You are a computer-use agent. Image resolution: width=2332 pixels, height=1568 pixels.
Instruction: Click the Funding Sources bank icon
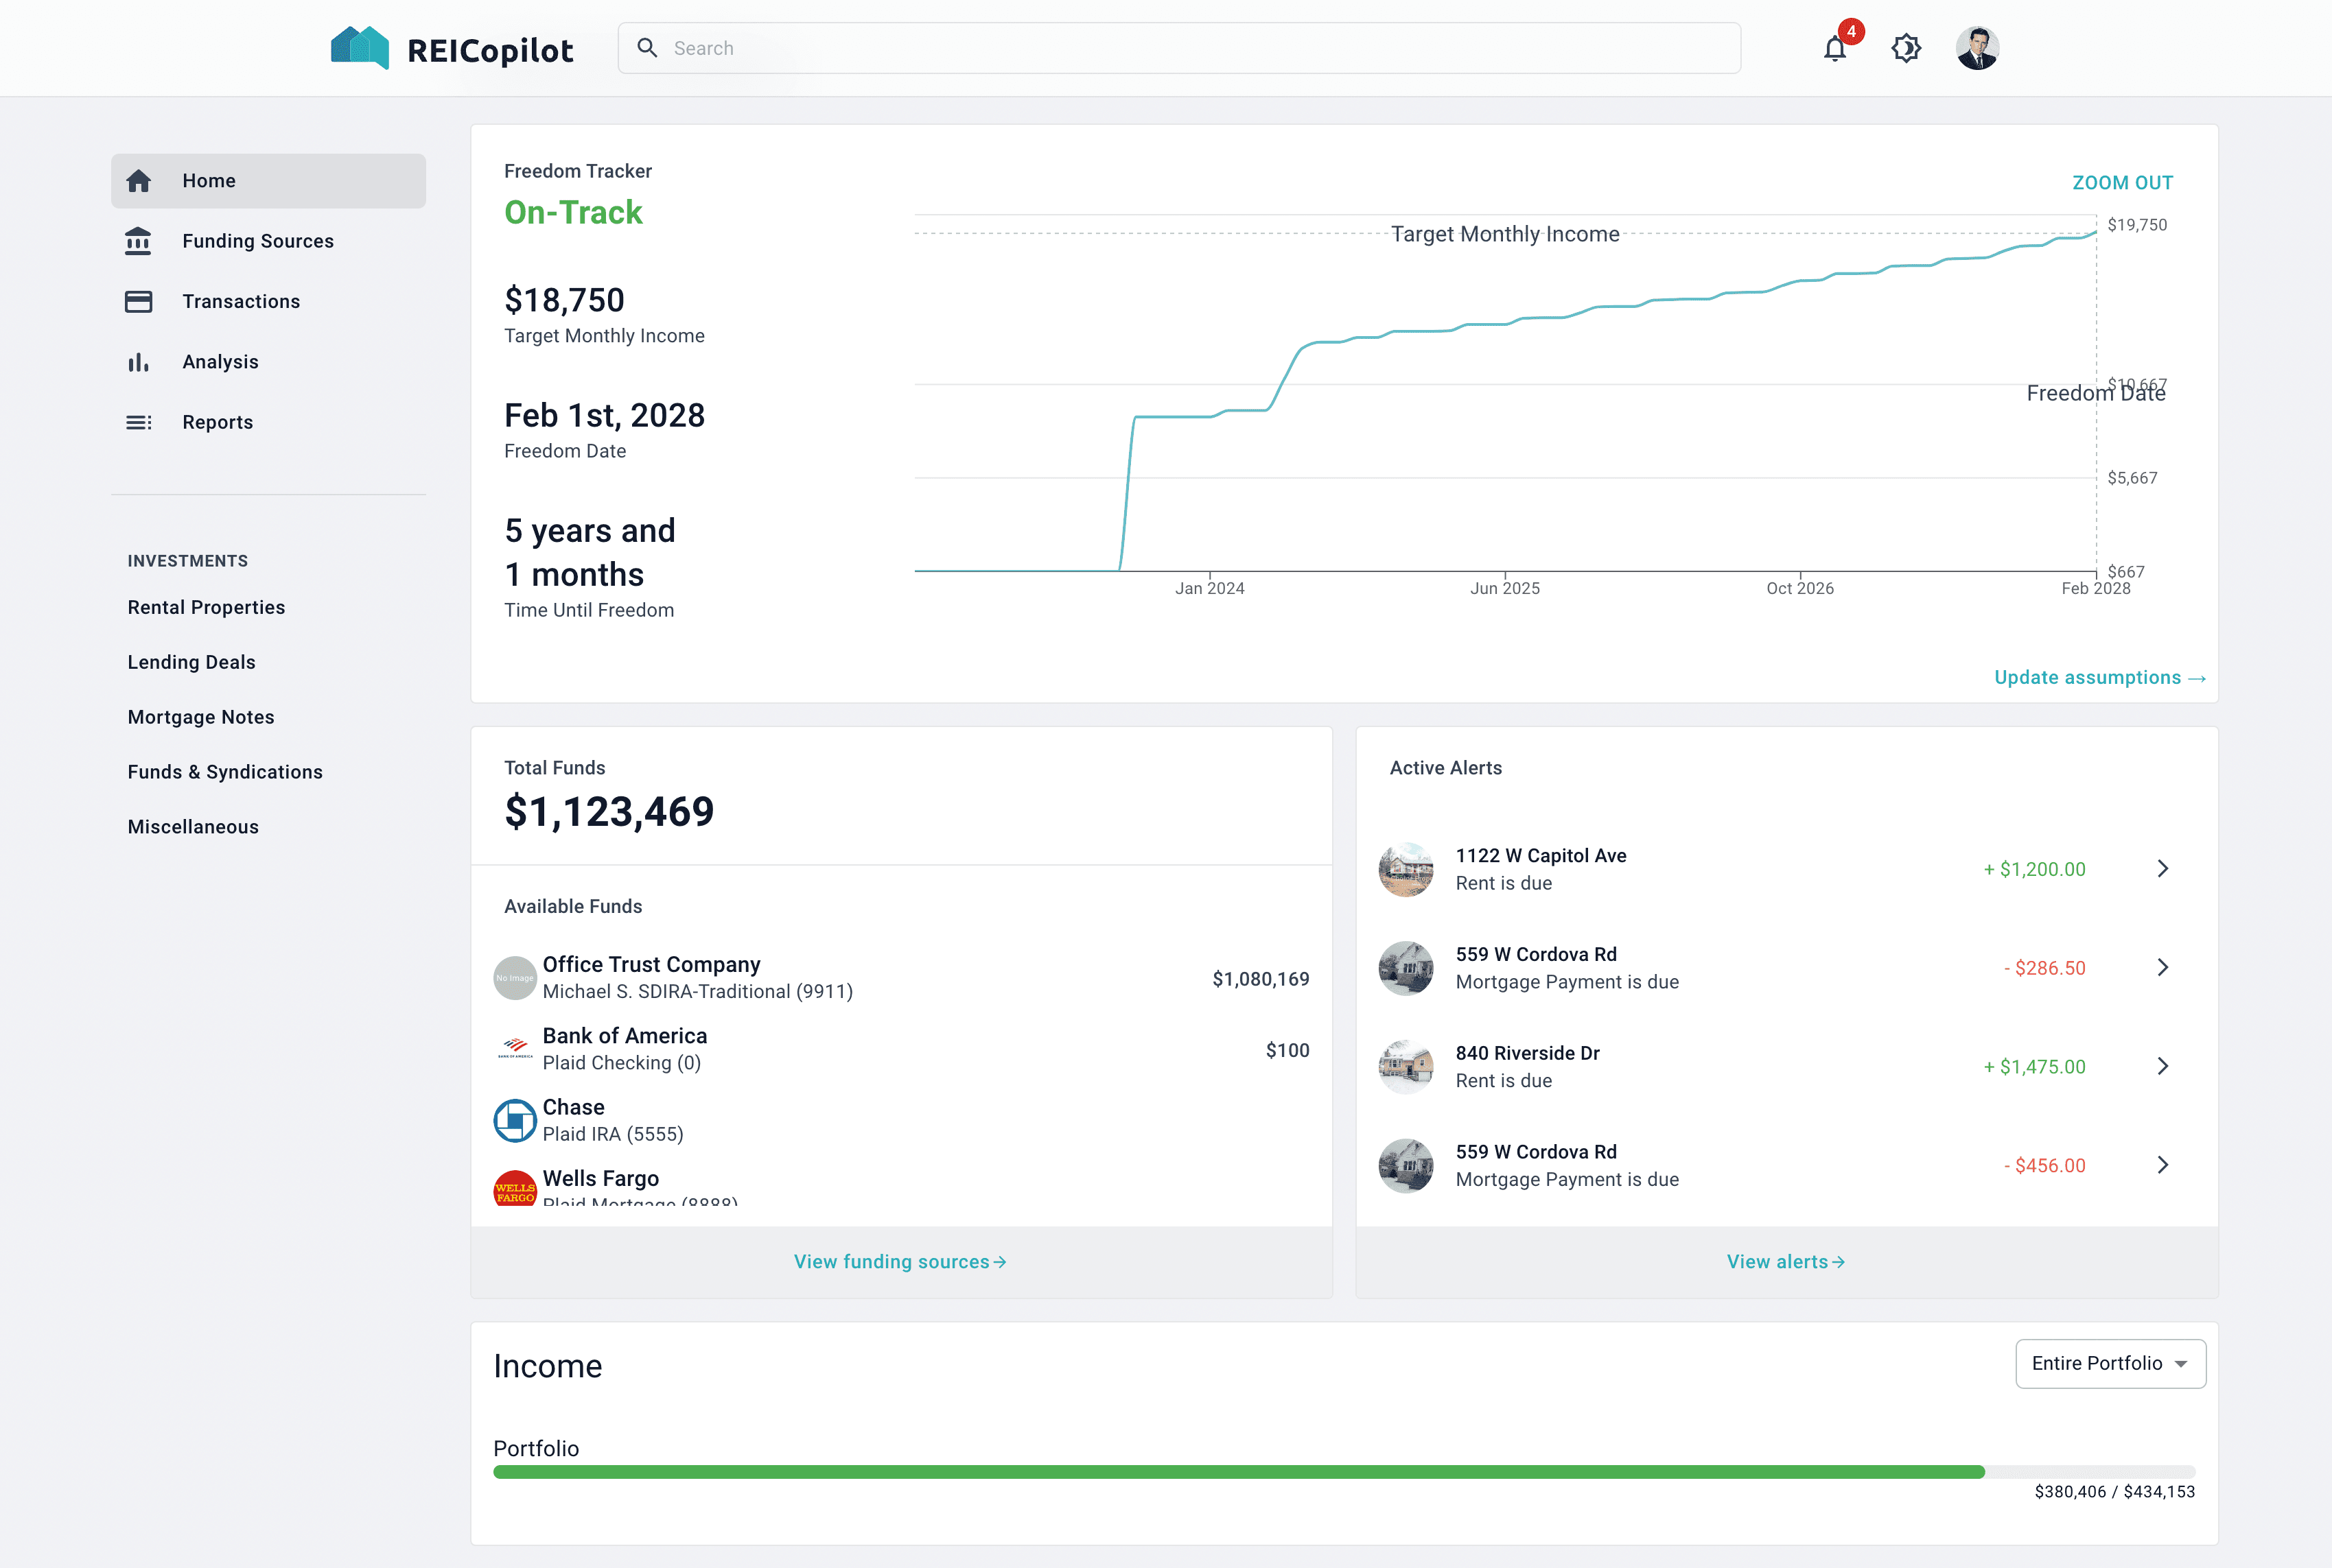point(138,241)
